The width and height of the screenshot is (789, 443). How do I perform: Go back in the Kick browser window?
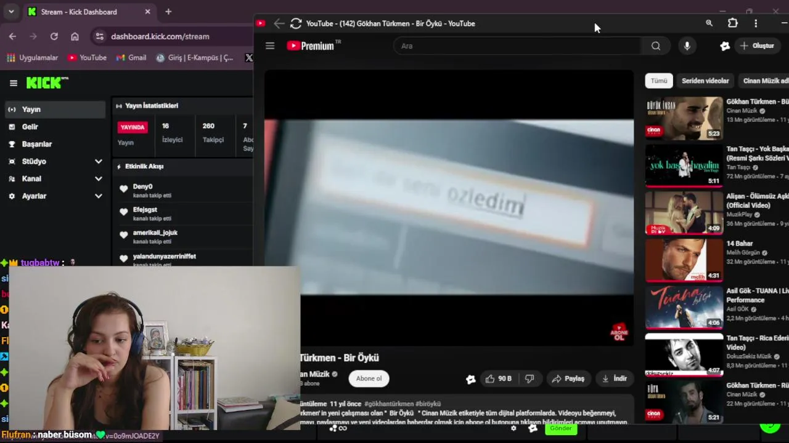point(12,36)
